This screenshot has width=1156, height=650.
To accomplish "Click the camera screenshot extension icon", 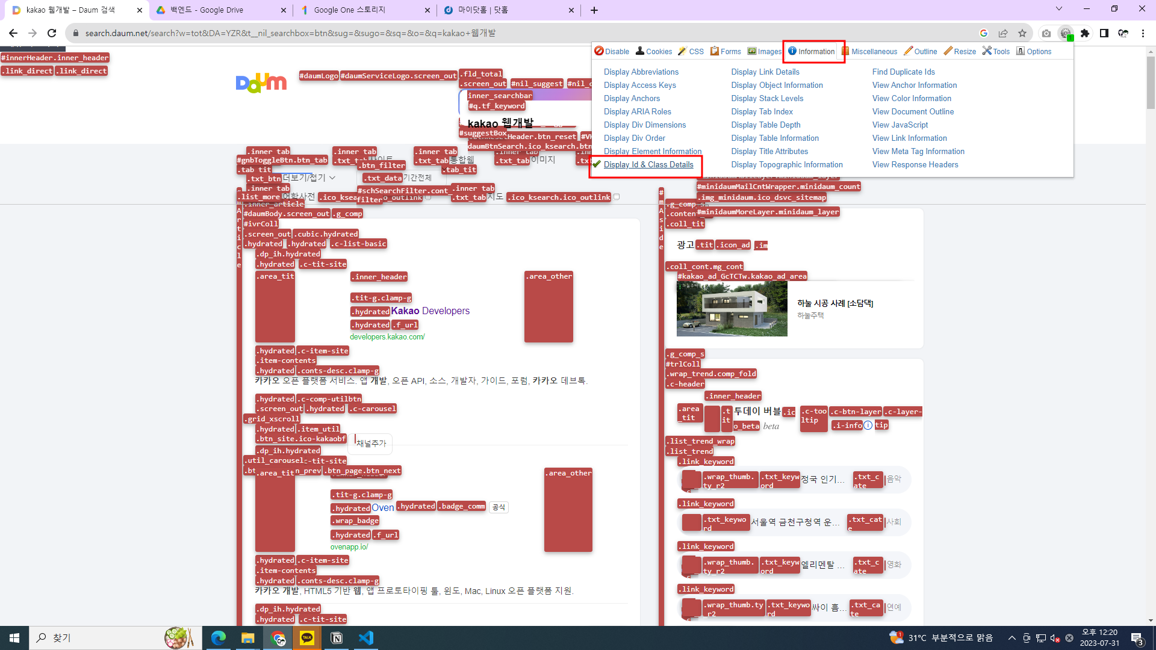I will pos(1046,33).
